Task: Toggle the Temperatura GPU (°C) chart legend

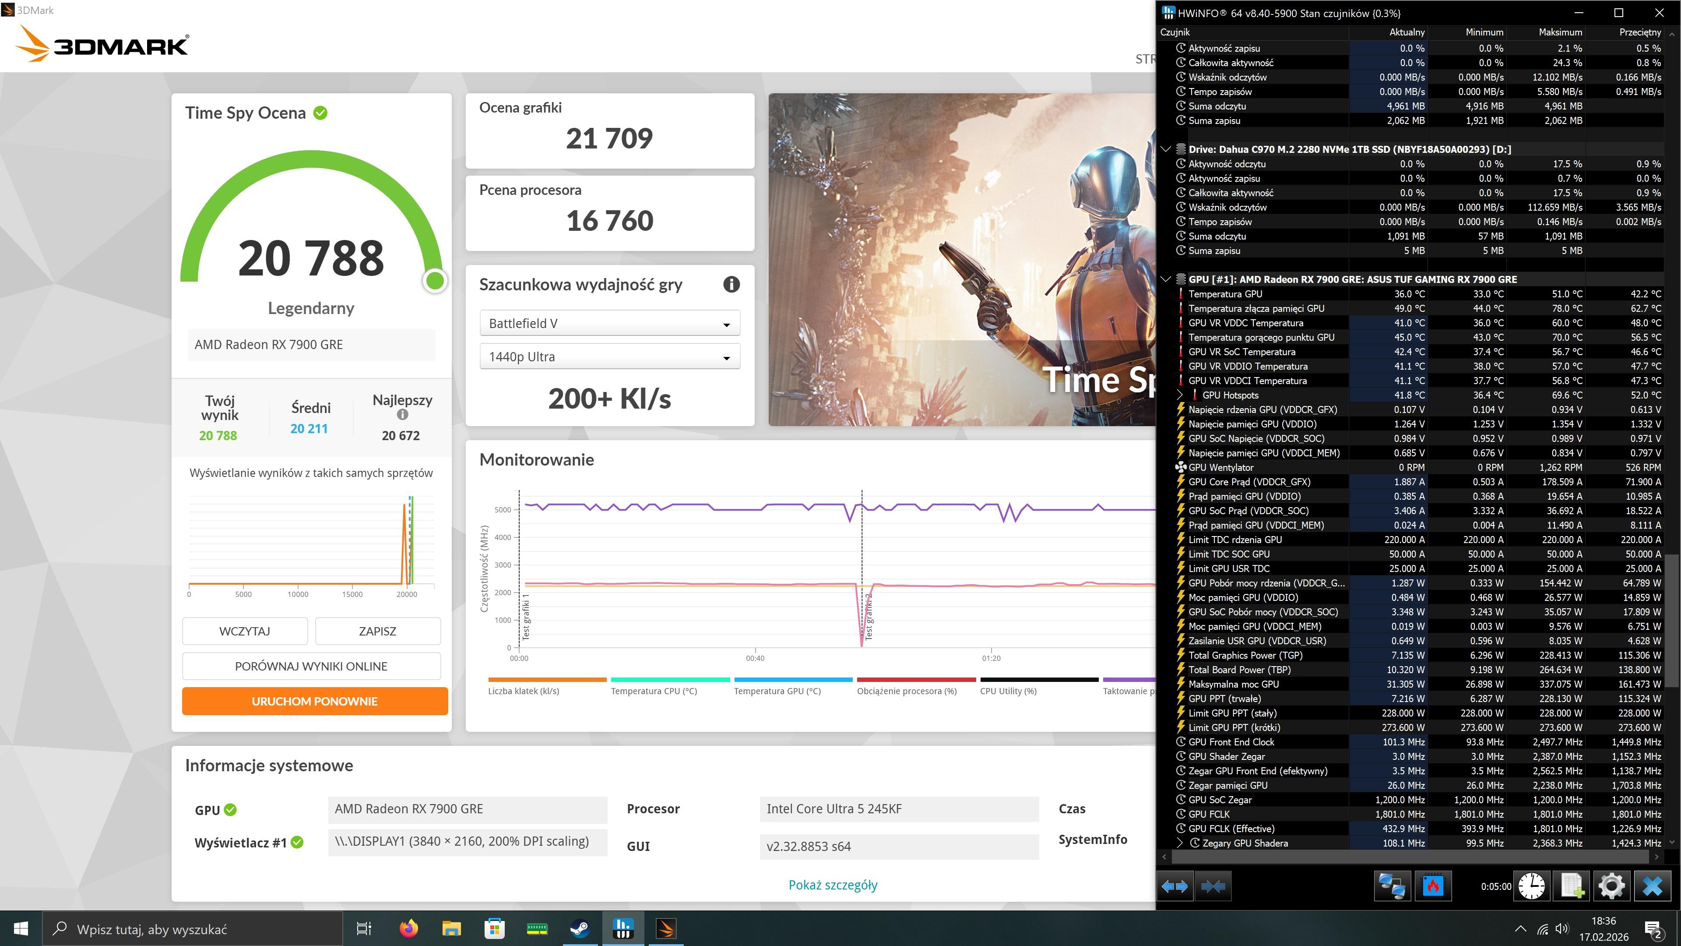Action: point(777,691)
